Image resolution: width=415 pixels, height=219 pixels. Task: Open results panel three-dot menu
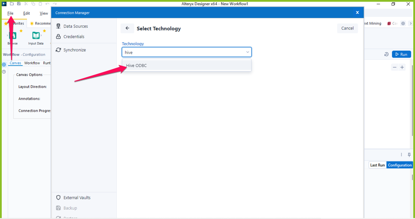coord(401,155)
